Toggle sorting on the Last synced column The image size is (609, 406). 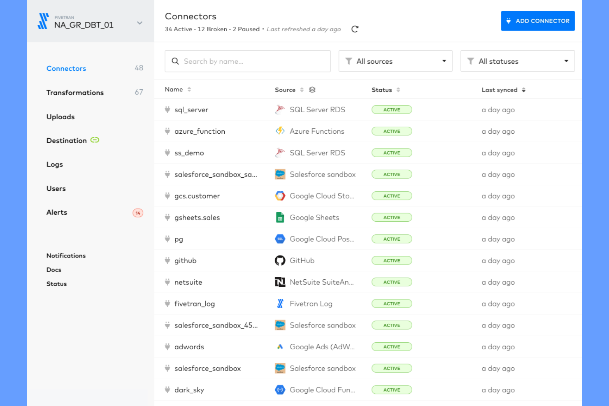coord(523,89)
